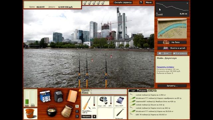The image size is (213, 120).
Task: Pick the middle fishing rod on the water
Action: click(87, 70)
